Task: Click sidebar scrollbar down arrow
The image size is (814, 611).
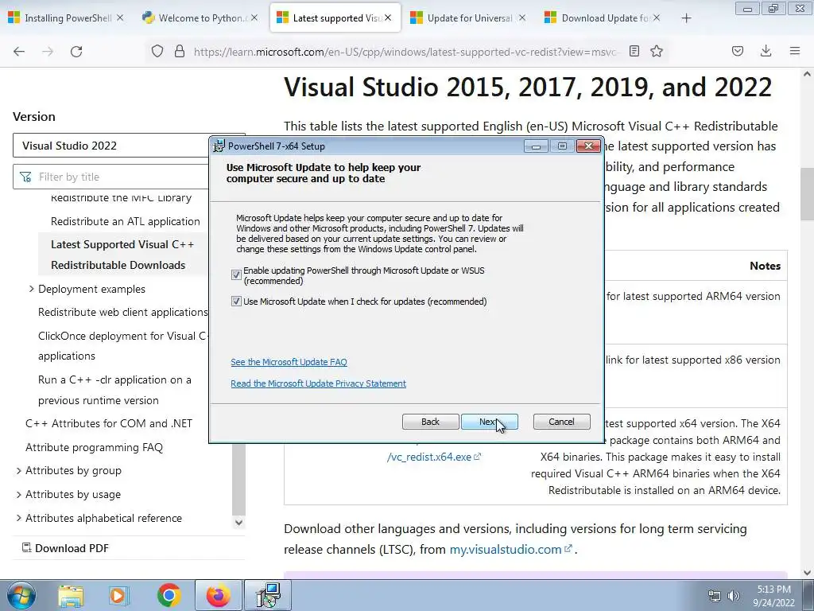Action: 238,522
